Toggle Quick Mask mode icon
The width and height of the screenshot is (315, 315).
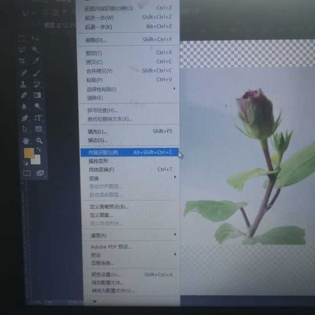point(27,173)
